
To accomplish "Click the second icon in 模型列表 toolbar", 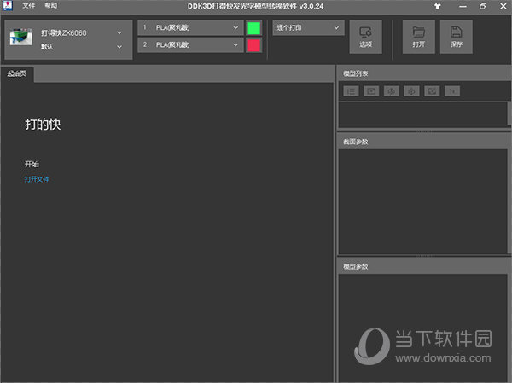I will pos(371,90).
